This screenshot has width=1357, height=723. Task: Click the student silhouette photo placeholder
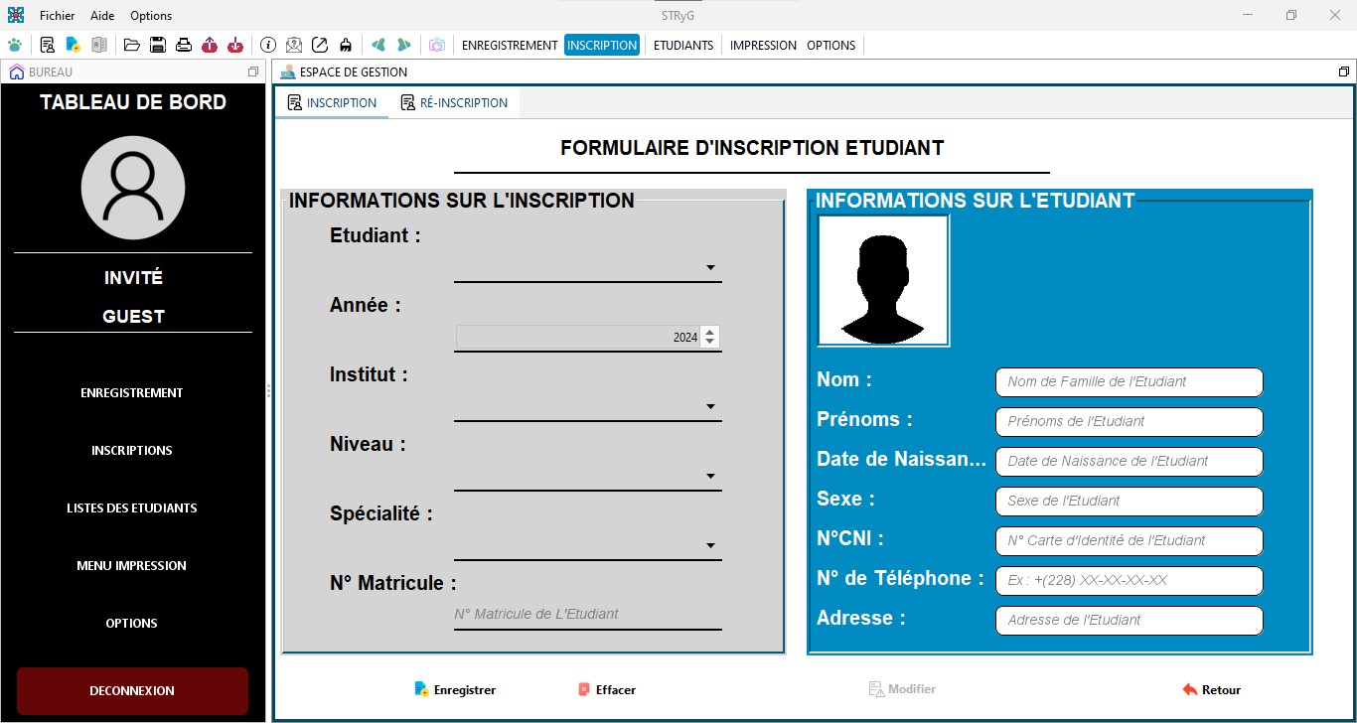click(x=883, y=280)
